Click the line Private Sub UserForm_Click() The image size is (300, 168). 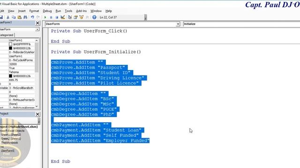tap(89, 31)
